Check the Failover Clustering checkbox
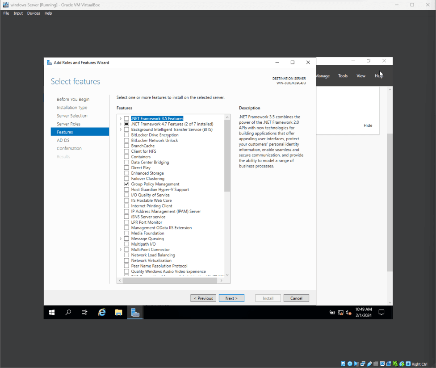The image size is (436, 368). pos(126,179)
